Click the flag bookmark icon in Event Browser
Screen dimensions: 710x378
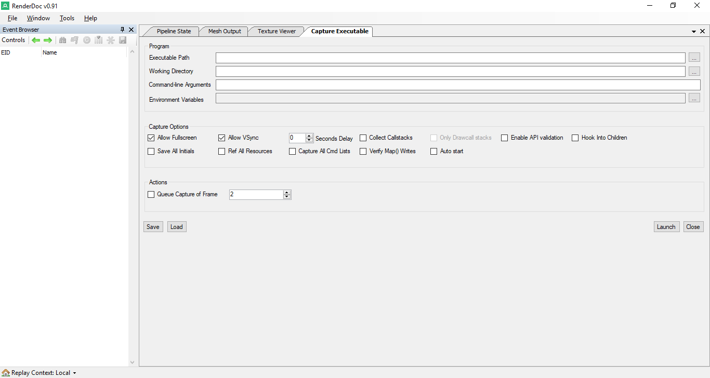coord(74,40)
